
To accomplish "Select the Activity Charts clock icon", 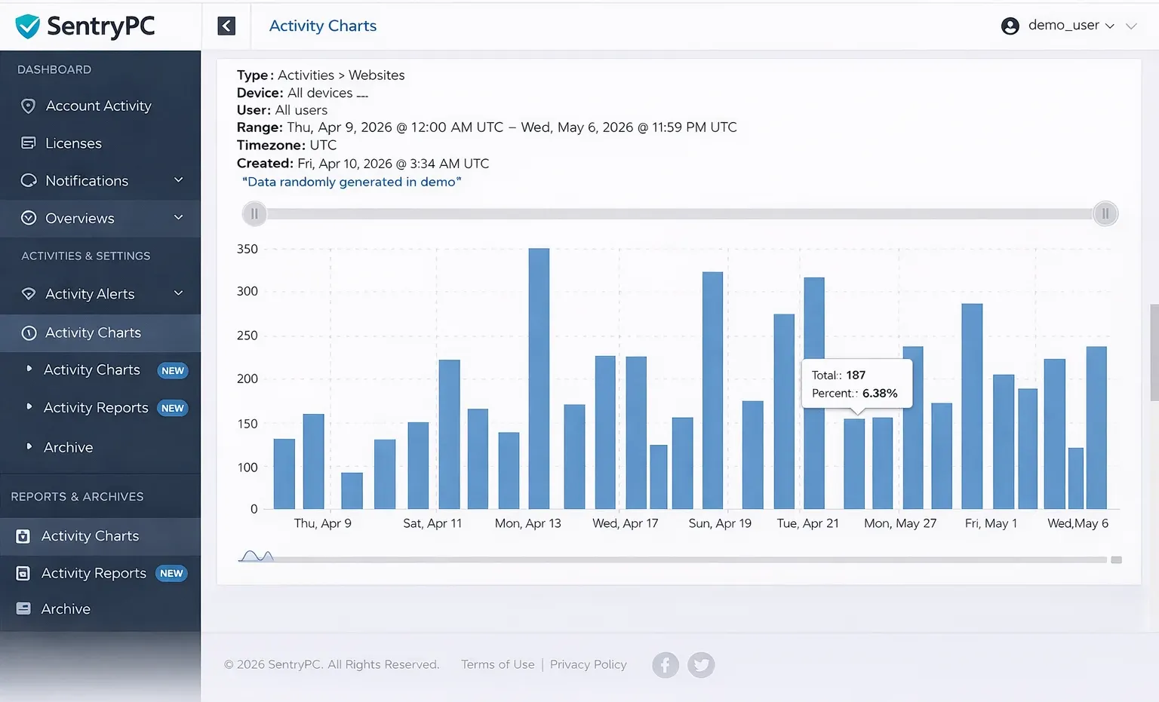I will click(29, 333).
